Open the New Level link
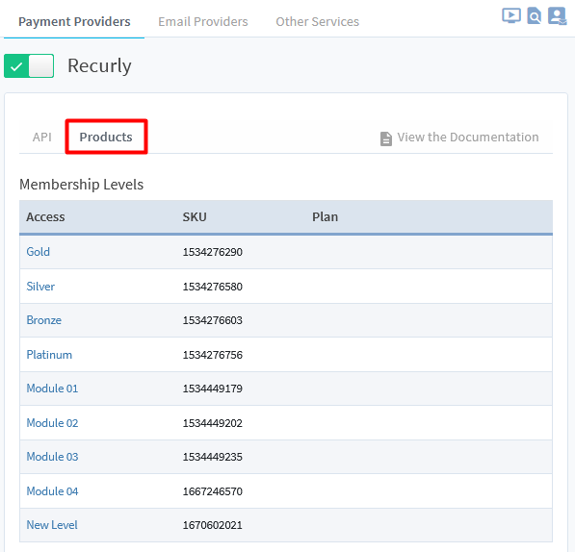Screen dimensions: 575x552 tap(52, 525)
